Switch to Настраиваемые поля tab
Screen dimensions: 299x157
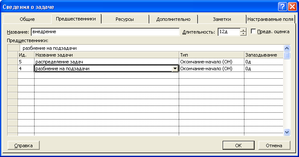coord(270,19)
